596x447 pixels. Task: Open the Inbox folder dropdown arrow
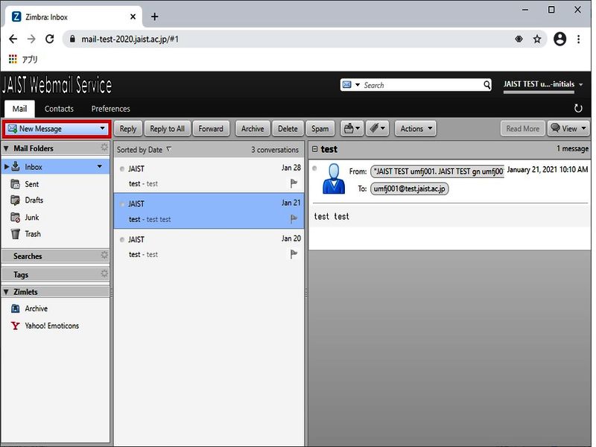point(100,166)
